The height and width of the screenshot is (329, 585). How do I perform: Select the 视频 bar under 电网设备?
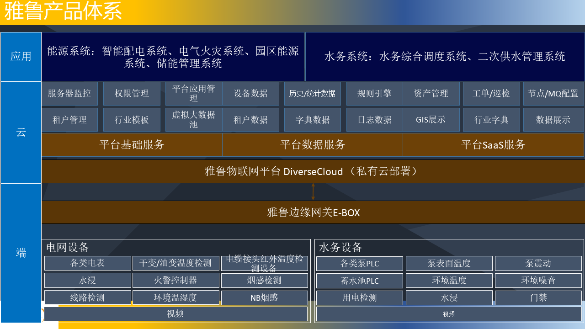click(176, 314)
